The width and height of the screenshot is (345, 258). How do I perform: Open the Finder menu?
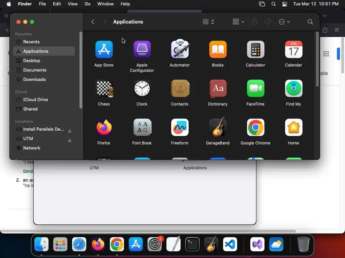click(25, 4)
